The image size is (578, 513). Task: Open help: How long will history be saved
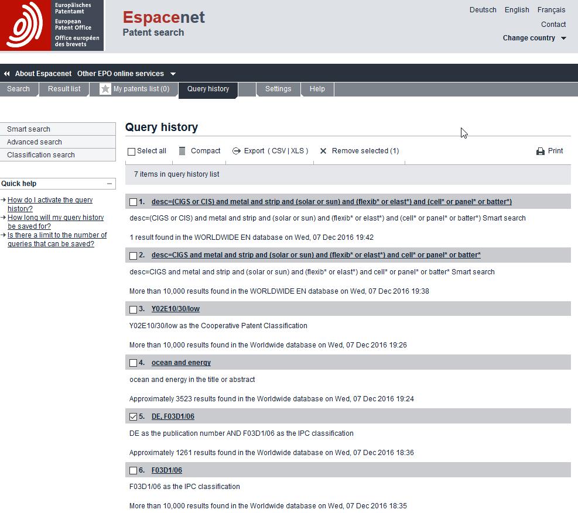[56, 222]
